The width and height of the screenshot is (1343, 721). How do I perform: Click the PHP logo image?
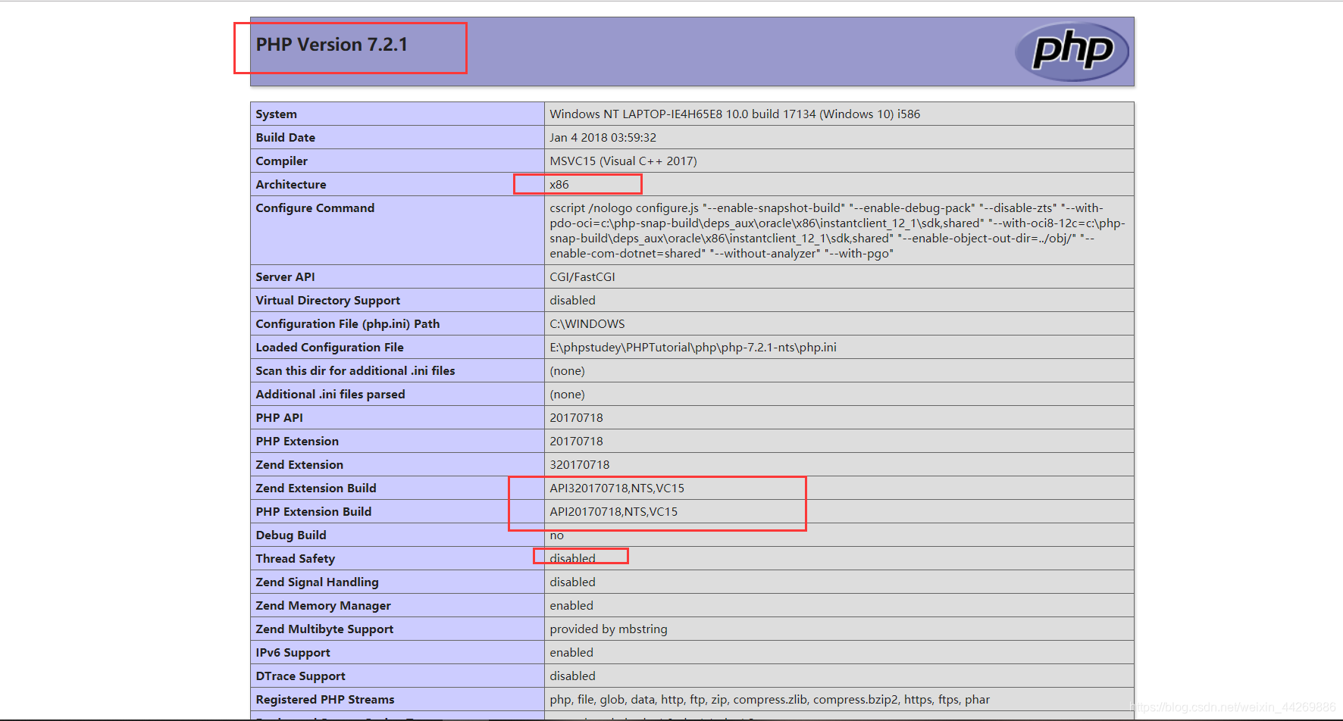(x=1072, y=51)
